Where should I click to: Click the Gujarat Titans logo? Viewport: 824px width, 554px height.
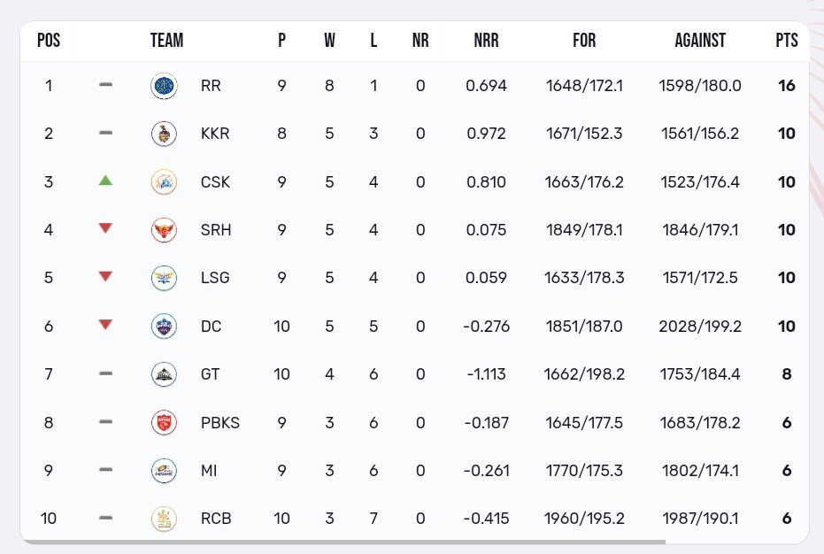coord(164,373)
